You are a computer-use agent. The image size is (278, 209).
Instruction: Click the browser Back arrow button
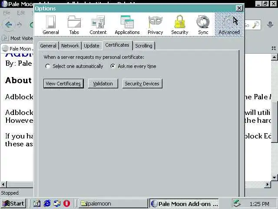click(8, 25)
